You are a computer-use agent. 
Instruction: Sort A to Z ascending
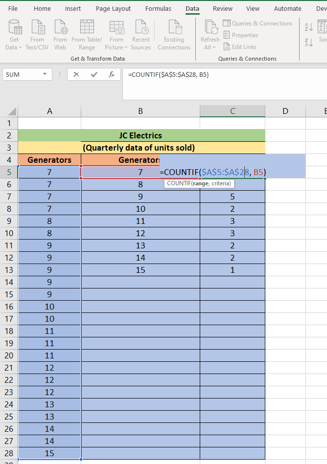(308, 27)
